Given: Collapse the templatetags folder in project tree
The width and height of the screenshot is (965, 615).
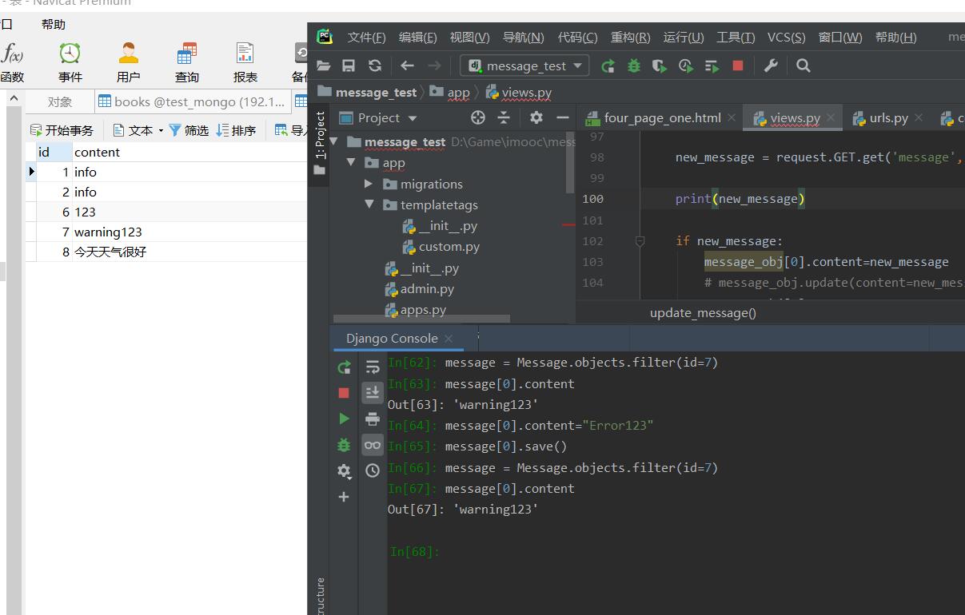Looking at the screenshot, I should tap(369, 205).
